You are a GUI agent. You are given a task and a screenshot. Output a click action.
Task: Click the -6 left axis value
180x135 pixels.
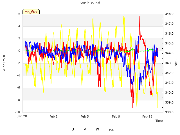(19, 88)
